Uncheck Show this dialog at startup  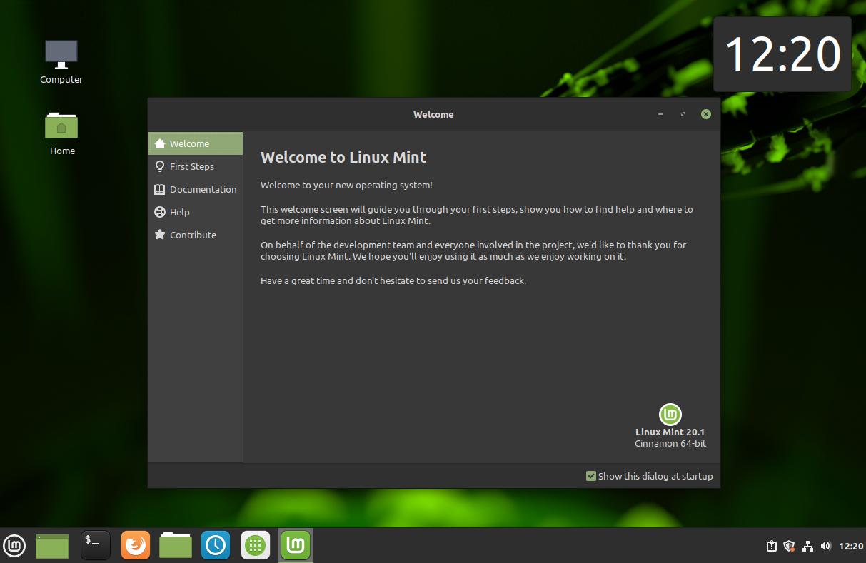pyautogui.click(x=591, y=476)
